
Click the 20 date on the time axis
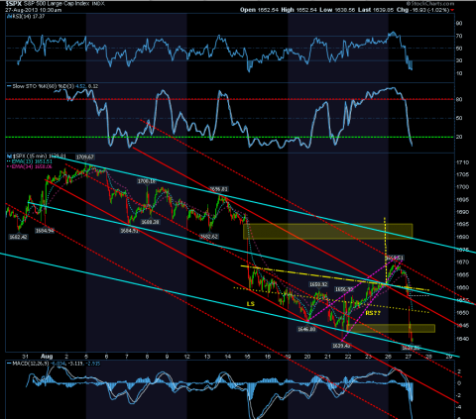pyautogui.click(x=307, y=357)
